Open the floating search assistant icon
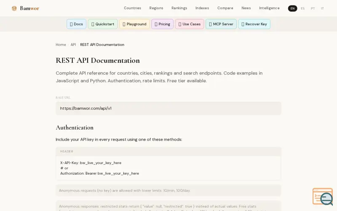Viewport: 337px width, 211px height. click(x=323, y=197)
